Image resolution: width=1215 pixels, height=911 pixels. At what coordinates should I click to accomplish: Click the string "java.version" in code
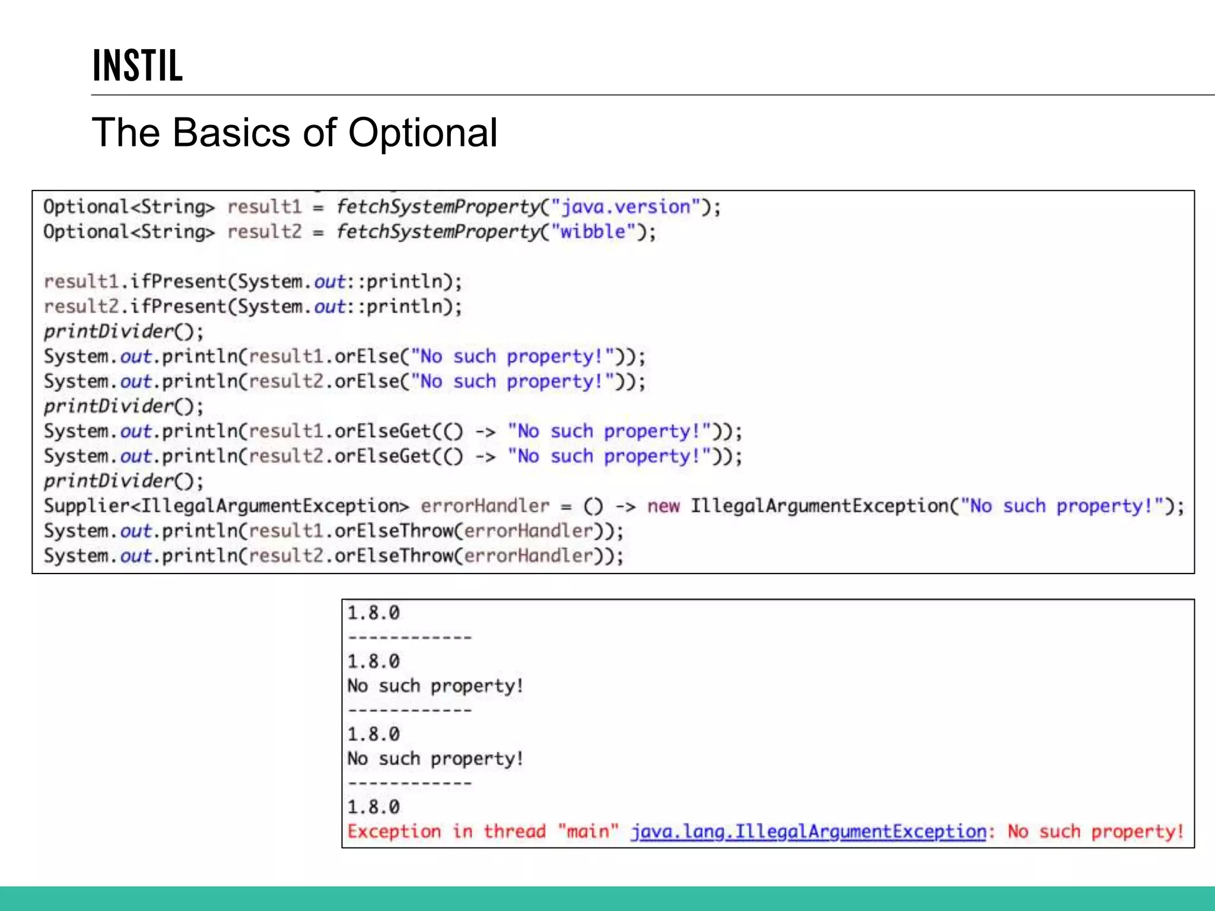tap(626, 206)
